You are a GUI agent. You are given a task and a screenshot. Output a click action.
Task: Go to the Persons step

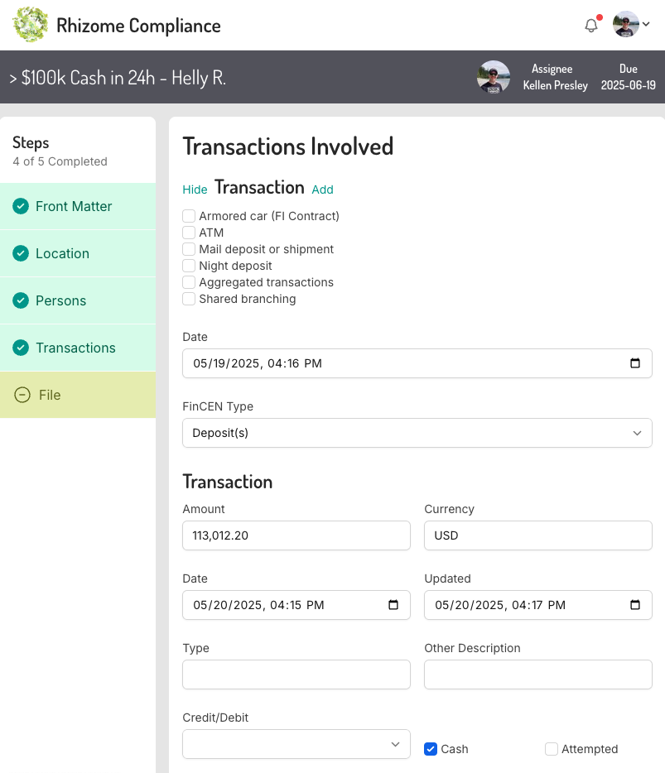[x=78, y=300]
